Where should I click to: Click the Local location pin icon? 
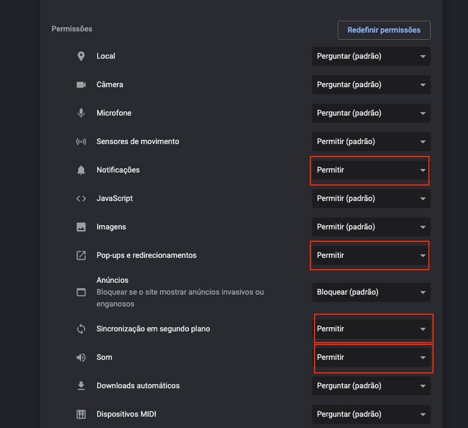click(x=81, y=56)
